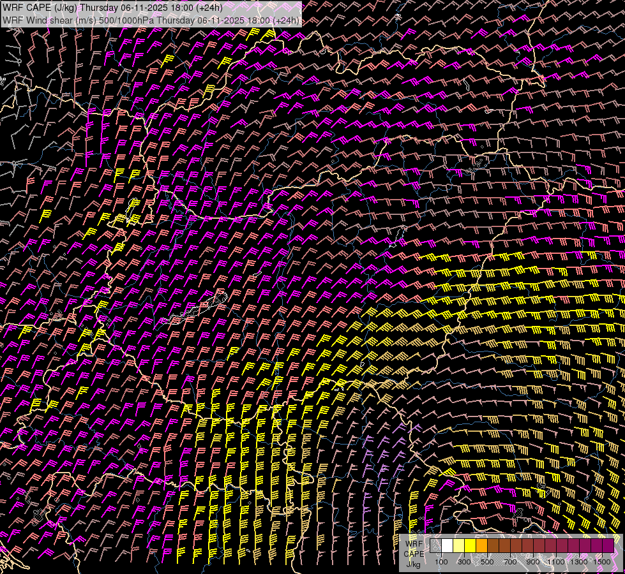Click the WRF CAPE (J/kg) title line
Image resolution: width=625 pixels, height=574 pixels.
point(112,8)
